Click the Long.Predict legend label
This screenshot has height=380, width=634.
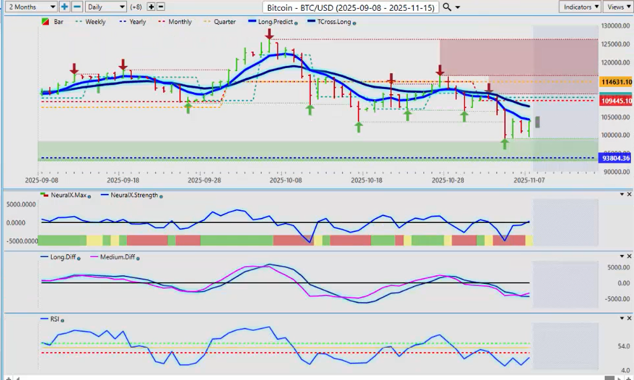[x=274, y=22]
